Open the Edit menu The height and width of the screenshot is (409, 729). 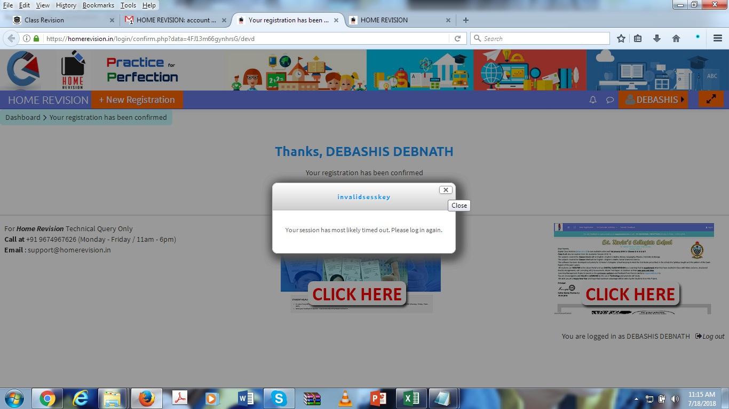click(x=25, y=5)
